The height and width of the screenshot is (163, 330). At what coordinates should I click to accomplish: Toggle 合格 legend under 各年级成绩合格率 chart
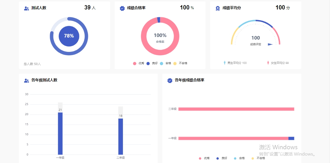[239, 158]
